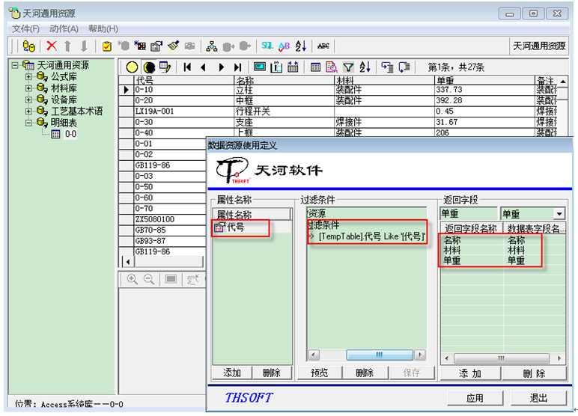Collapse the 明细表 tree node
The image size is (578, 416).
[x=29, y=123]
